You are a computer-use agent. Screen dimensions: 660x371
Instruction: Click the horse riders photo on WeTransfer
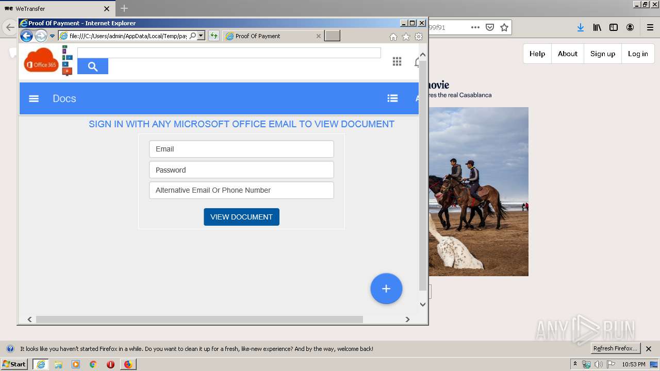pyautogui.click(x=478, y=192)
